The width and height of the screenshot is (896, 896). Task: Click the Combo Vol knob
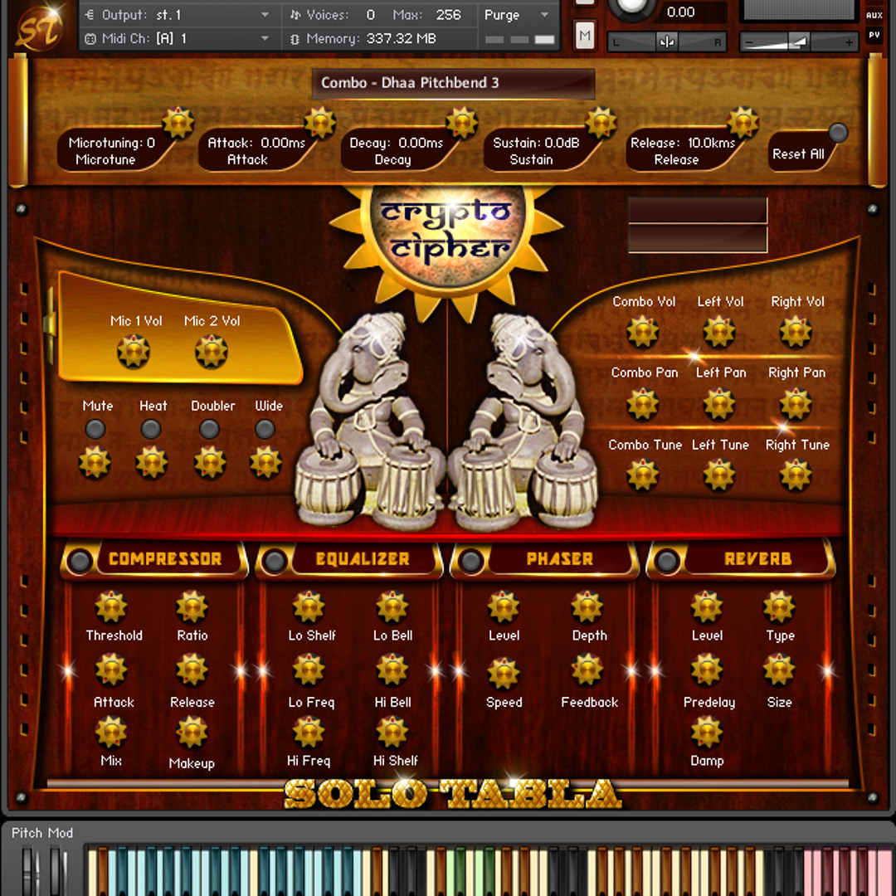coord(643,332)
